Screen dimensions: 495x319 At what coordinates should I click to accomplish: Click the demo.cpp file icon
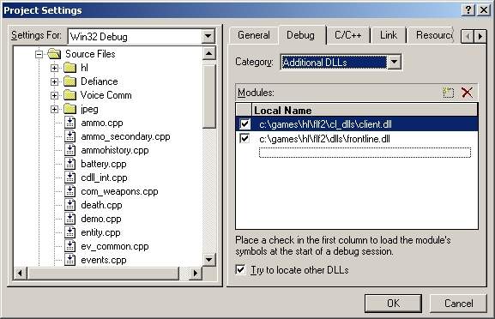tap(69, 219)
